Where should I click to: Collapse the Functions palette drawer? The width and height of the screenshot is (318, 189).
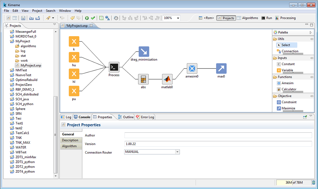(312, 77)
